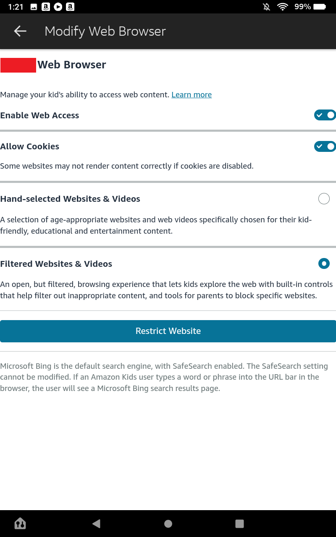
Task: Tap the muted bell notification icon
Action: point(266,7)
